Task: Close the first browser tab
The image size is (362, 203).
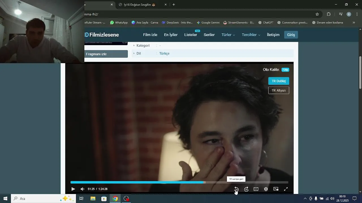Action: pyautogui.click(x=112, y=5)
